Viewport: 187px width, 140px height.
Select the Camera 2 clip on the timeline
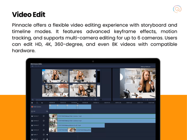coord(102,121)
